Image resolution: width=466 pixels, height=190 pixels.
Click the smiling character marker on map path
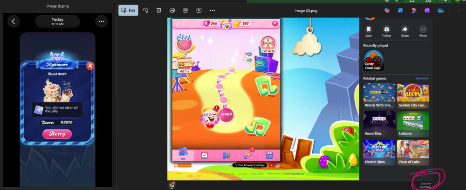pyautogui.click(x=210, y=117)
